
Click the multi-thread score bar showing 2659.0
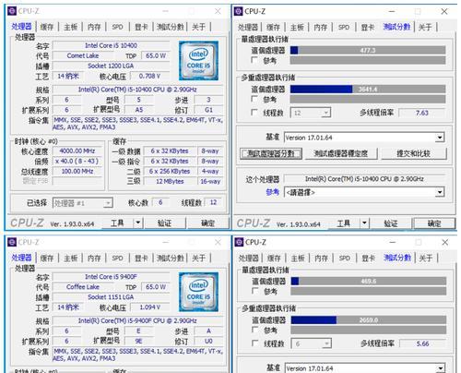(369, 320)
